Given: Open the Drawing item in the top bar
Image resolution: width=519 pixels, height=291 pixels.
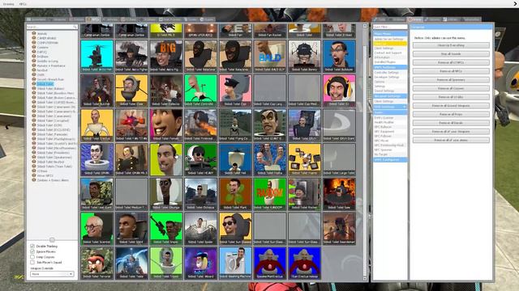Looking at the screenshot, I should pos(9,4).
